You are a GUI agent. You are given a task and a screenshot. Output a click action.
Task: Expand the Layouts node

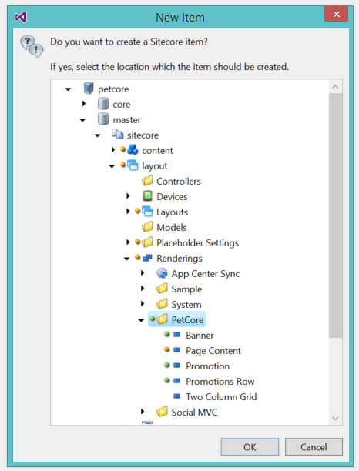pyautogui.click(x=128, y=211)
